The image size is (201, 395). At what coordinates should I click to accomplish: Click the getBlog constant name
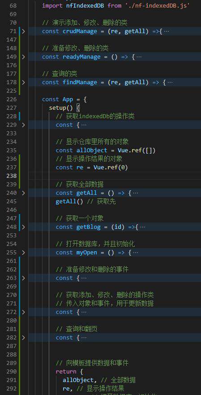click(x=88, y=227)
